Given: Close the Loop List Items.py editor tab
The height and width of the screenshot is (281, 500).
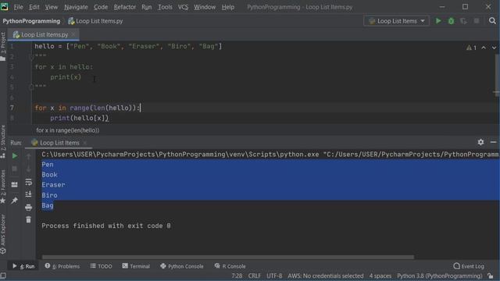Looking at the screenshot, I should click(x=73, y=34).
